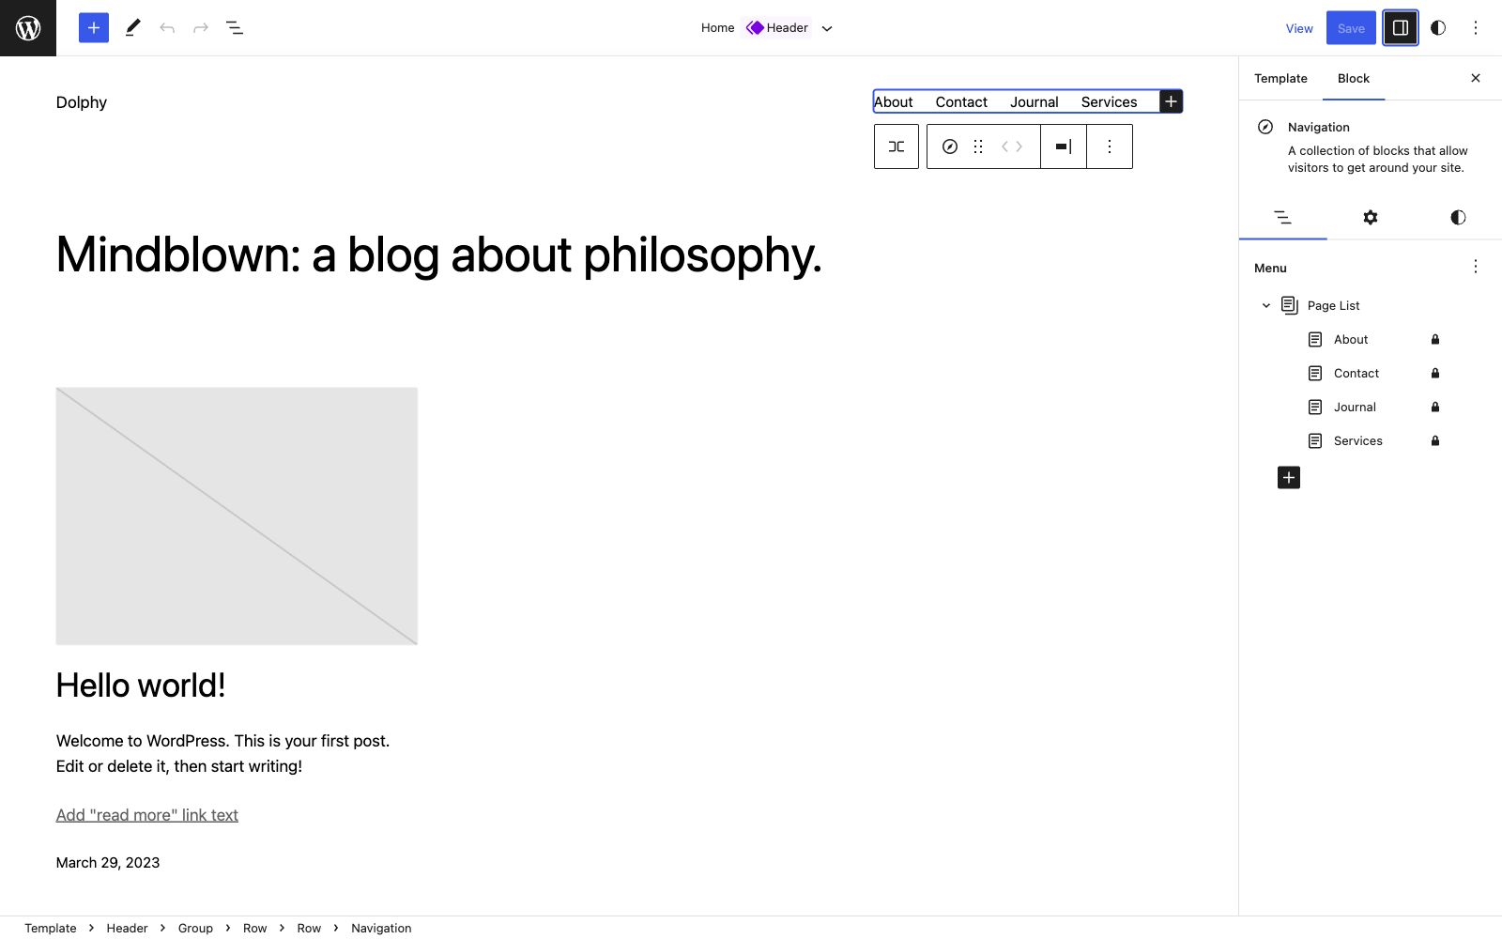Select Header in the breadcrumb
Screen dimensions: 1502x939
pos(127,928)
